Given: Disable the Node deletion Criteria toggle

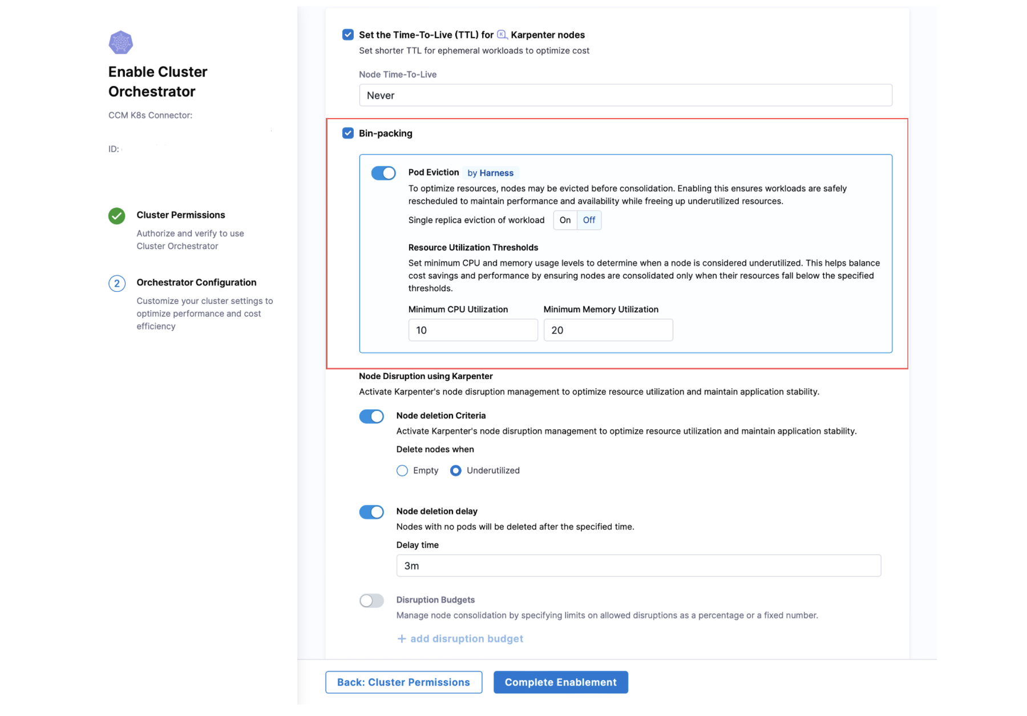Looking at the screenshot, I should 371,417.
